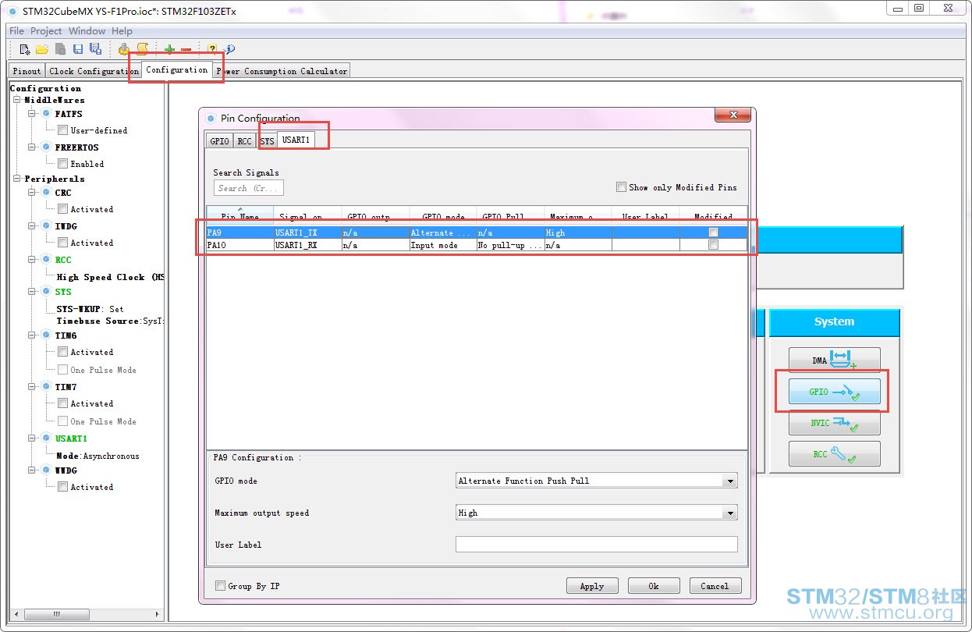
Task: Open the Window menu
Action: pos(87,31)
